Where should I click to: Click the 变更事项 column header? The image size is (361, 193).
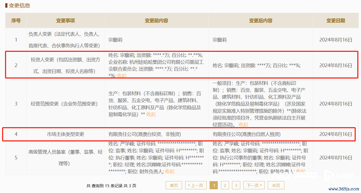65,21
